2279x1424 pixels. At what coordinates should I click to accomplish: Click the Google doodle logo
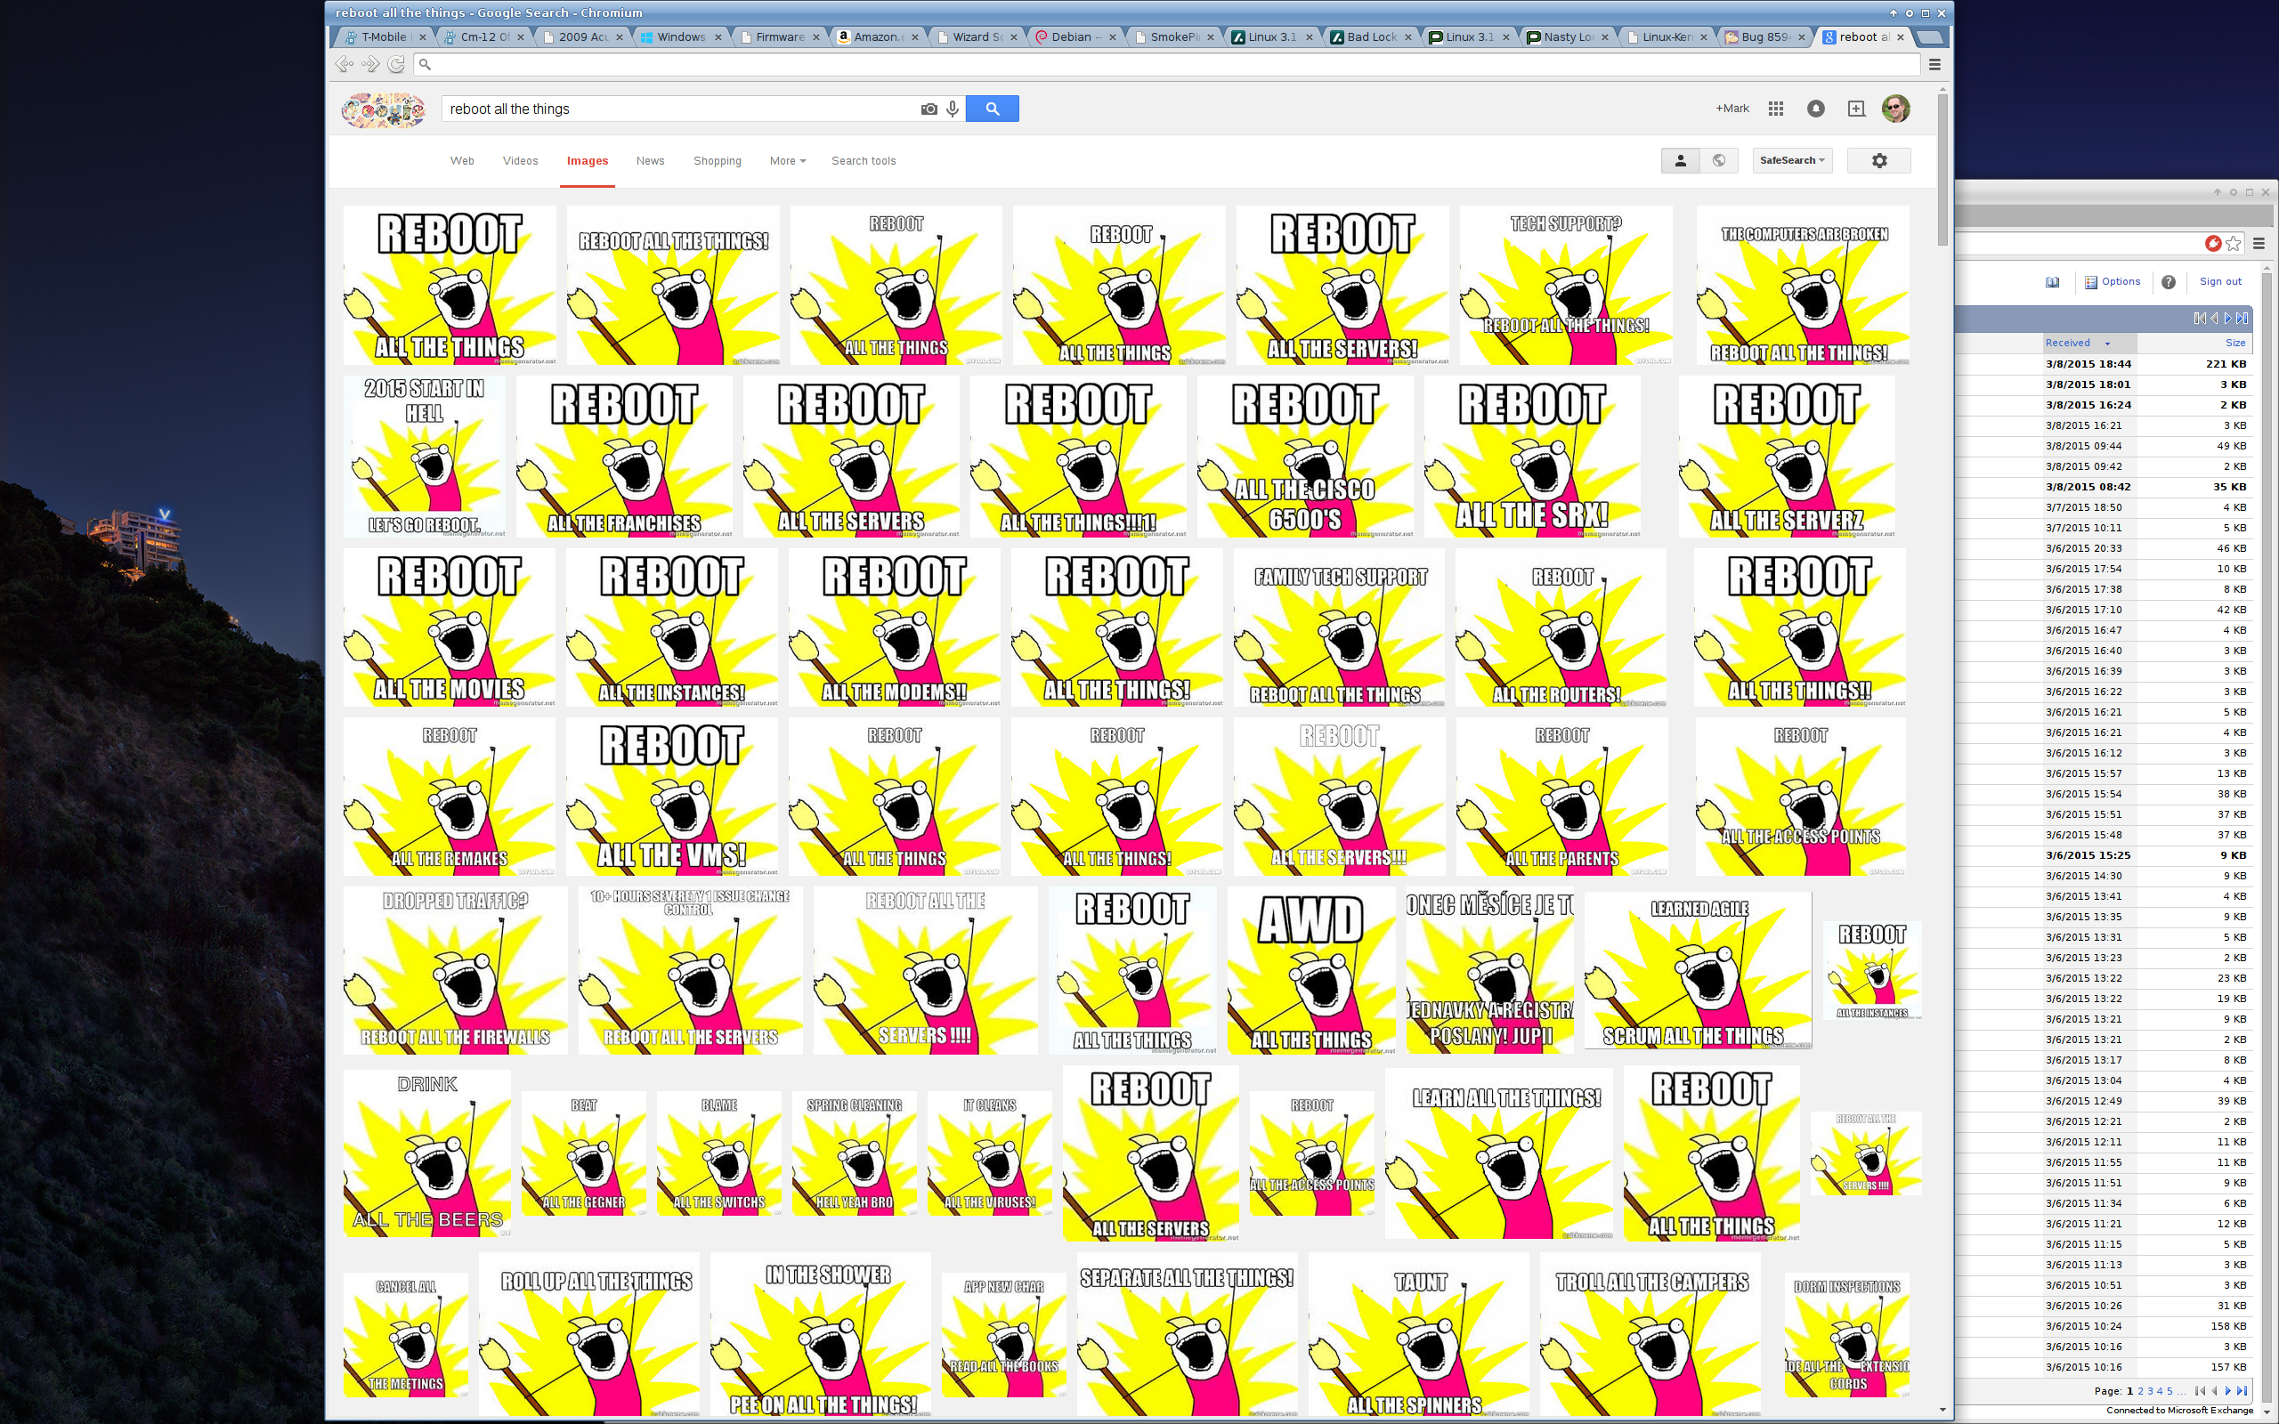382,110
